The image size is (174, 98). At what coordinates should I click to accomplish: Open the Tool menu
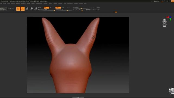tap(65, 4)
